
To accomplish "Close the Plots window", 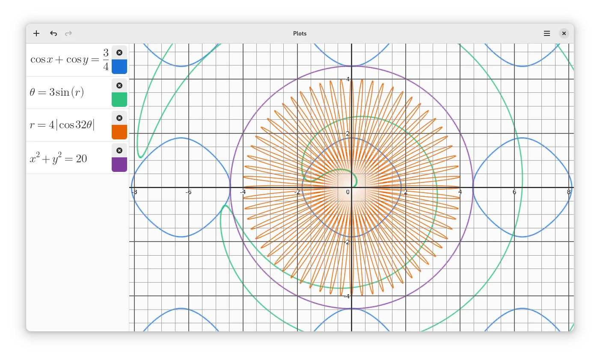I will pos(564,33).
